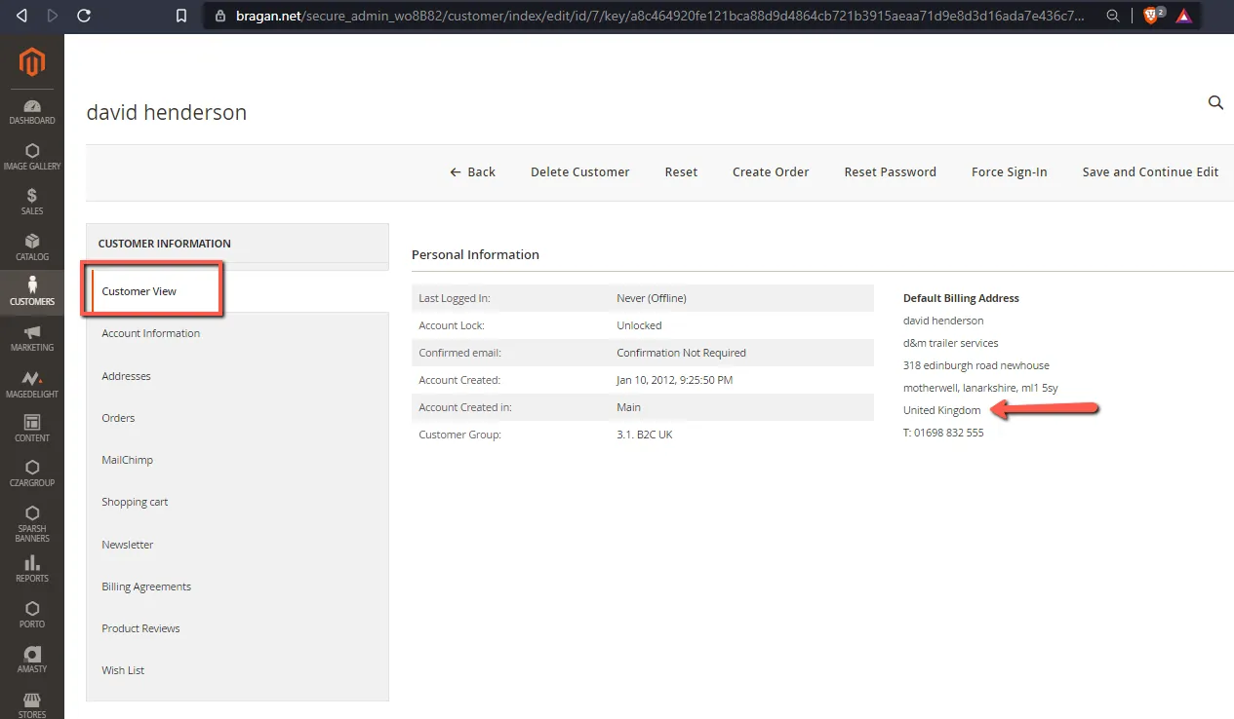The image size is (1234, 719).
Task: Open the Content sidebar menu
Action: coord(32,429)
